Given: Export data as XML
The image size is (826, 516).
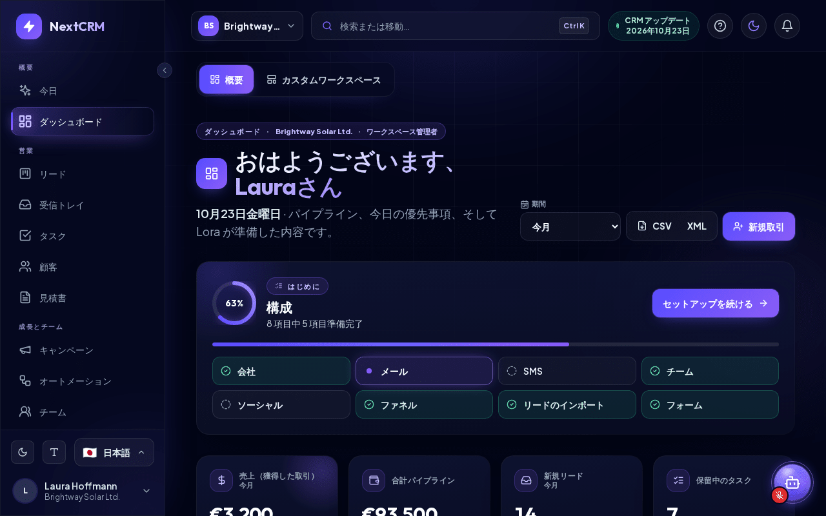Looking at the screenshot, I should [697, 226].
